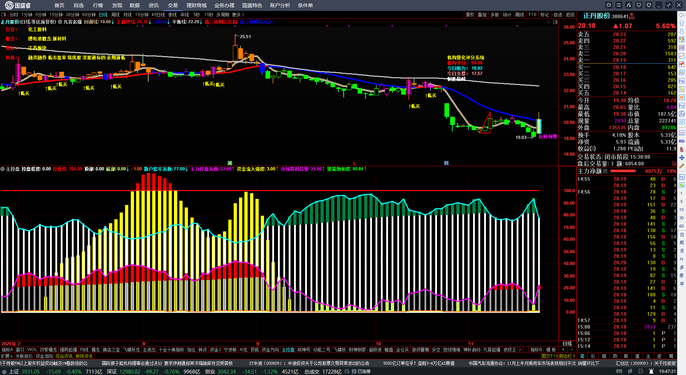Viewport: 686px width, 375px height.
Task: Click the 主力净额 red progress bar
Action: pos(623,171)
